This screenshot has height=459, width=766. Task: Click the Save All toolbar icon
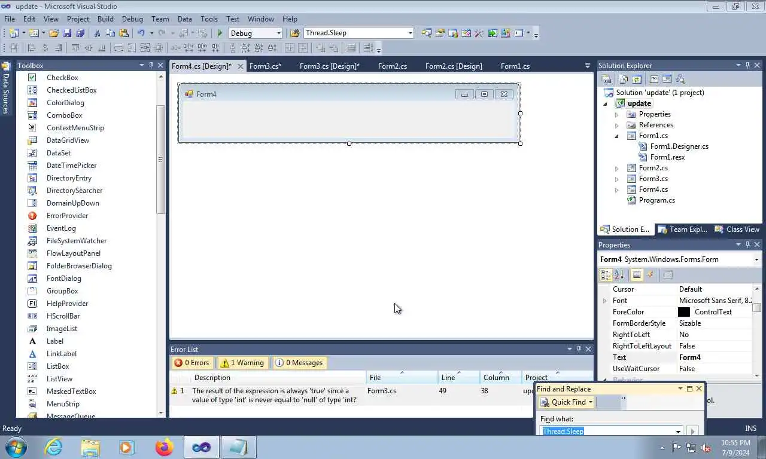point(80,33)
